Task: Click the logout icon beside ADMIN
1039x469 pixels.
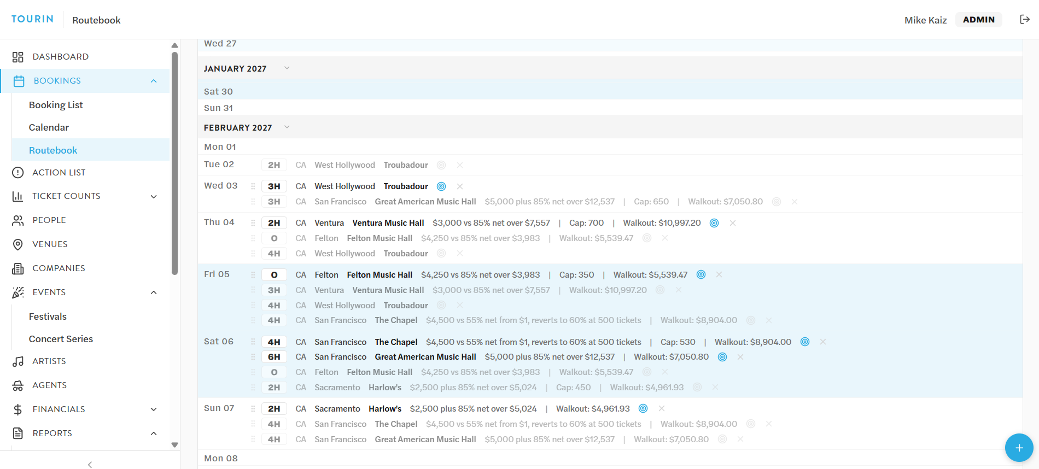Action: pos(1025,20)
